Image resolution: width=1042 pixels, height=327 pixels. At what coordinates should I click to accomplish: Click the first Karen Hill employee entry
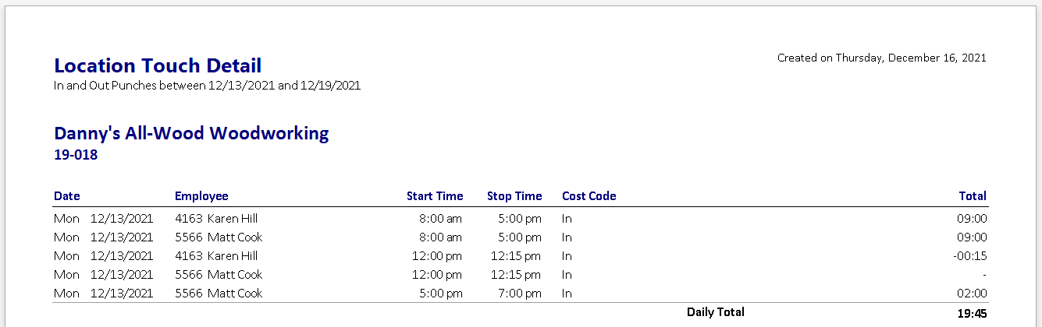coord(217,219)
